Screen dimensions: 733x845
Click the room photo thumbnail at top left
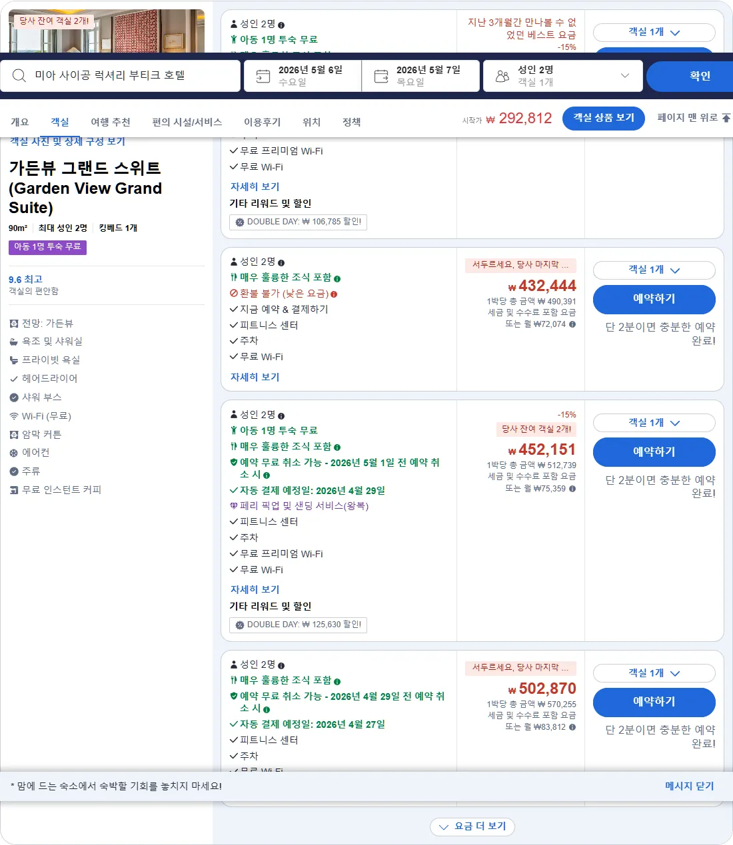107,31
